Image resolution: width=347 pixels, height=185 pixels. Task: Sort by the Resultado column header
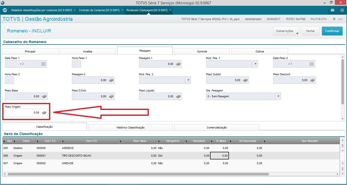click(x=198, y=141)
